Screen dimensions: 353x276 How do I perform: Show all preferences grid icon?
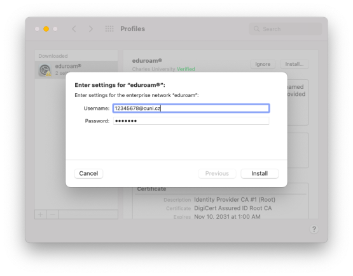(x=109, y=29)
